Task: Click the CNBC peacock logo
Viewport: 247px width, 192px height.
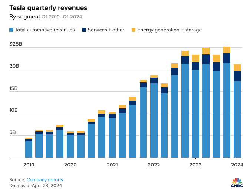Action: pyautogui.click(x=237, y=183)
